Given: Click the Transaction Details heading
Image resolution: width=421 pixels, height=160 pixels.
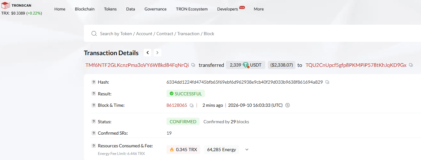Looking at the screenshot, I should pyautogui.click(x=111, y=53).
